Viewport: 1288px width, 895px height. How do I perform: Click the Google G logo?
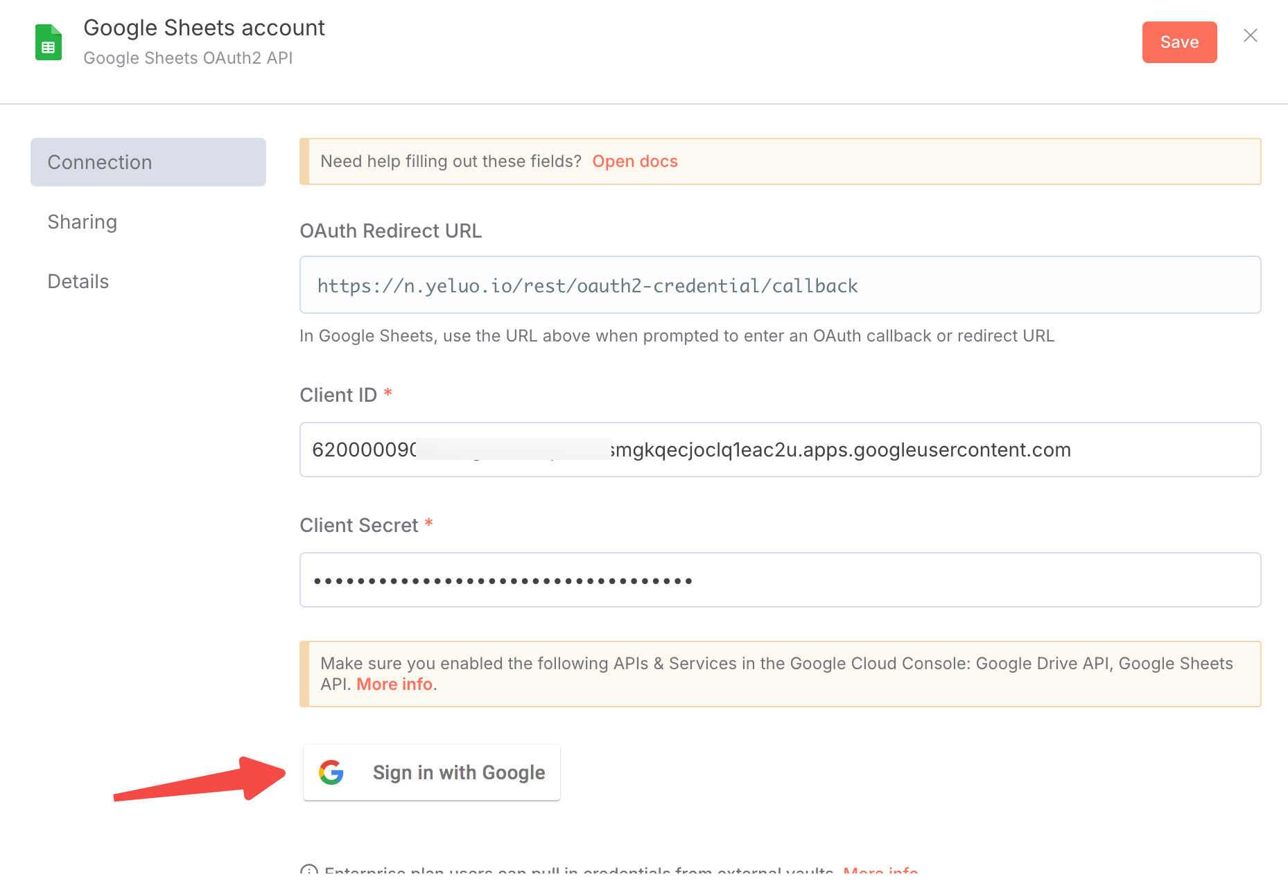pos(331,772)
